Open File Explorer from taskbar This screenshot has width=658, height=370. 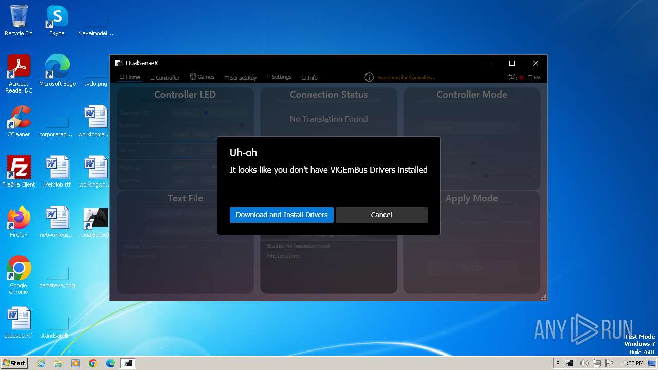[58, 363]
